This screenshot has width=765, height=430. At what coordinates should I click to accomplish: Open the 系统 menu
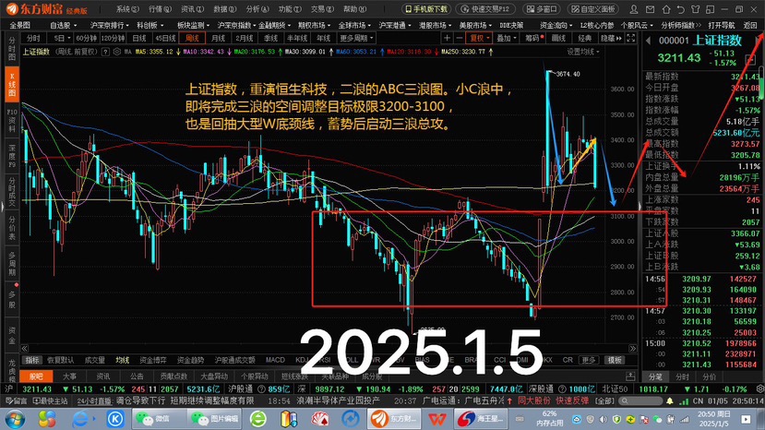(x=126, y=9)
